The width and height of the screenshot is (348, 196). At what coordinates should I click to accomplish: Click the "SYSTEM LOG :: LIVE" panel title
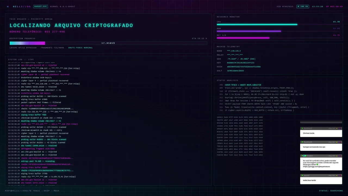pyautogui.click(x=21, y=59)
